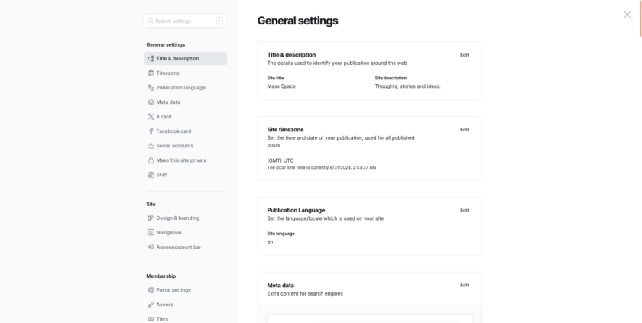The width and height of the screenshot is (642, 323).
Task: Click the Publication language icon
Action: pos(151,88)
